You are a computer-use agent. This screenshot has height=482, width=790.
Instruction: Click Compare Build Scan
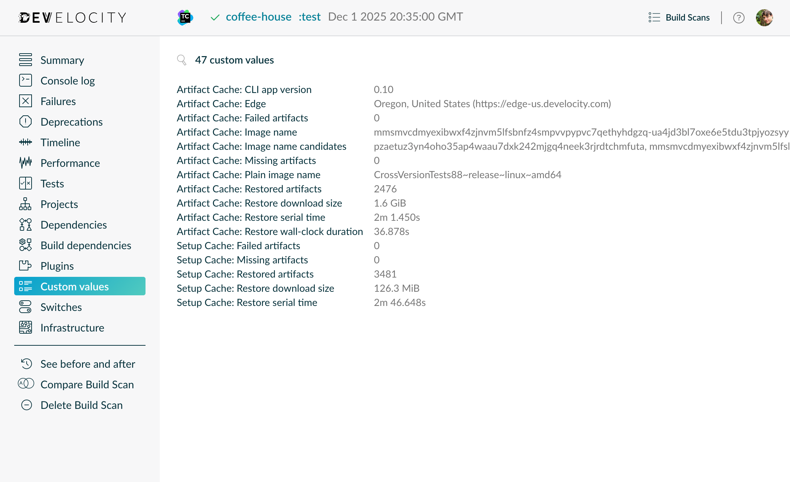coord(87,384)
